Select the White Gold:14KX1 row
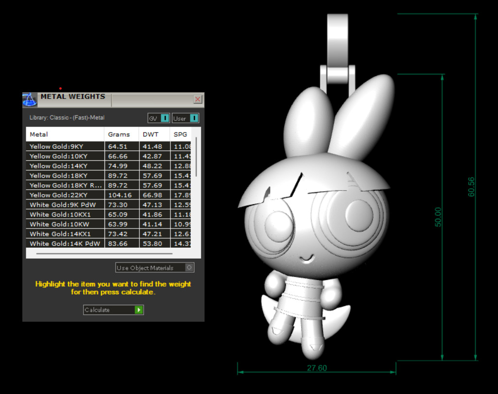Viewport: 498px width, 394px height. point(108,234)
